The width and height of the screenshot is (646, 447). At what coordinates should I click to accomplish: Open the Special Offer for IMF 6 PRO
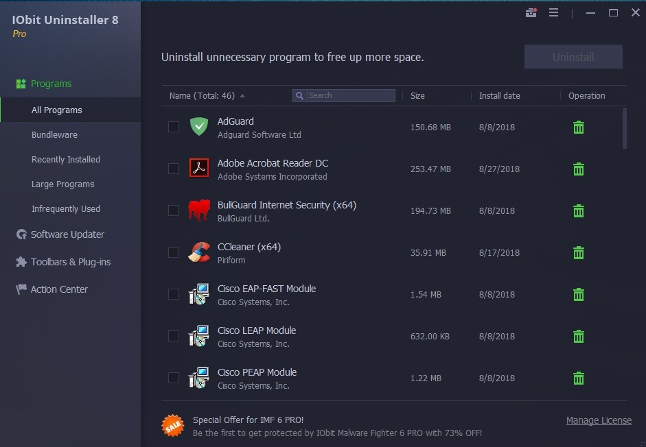(x=248, y=420)
